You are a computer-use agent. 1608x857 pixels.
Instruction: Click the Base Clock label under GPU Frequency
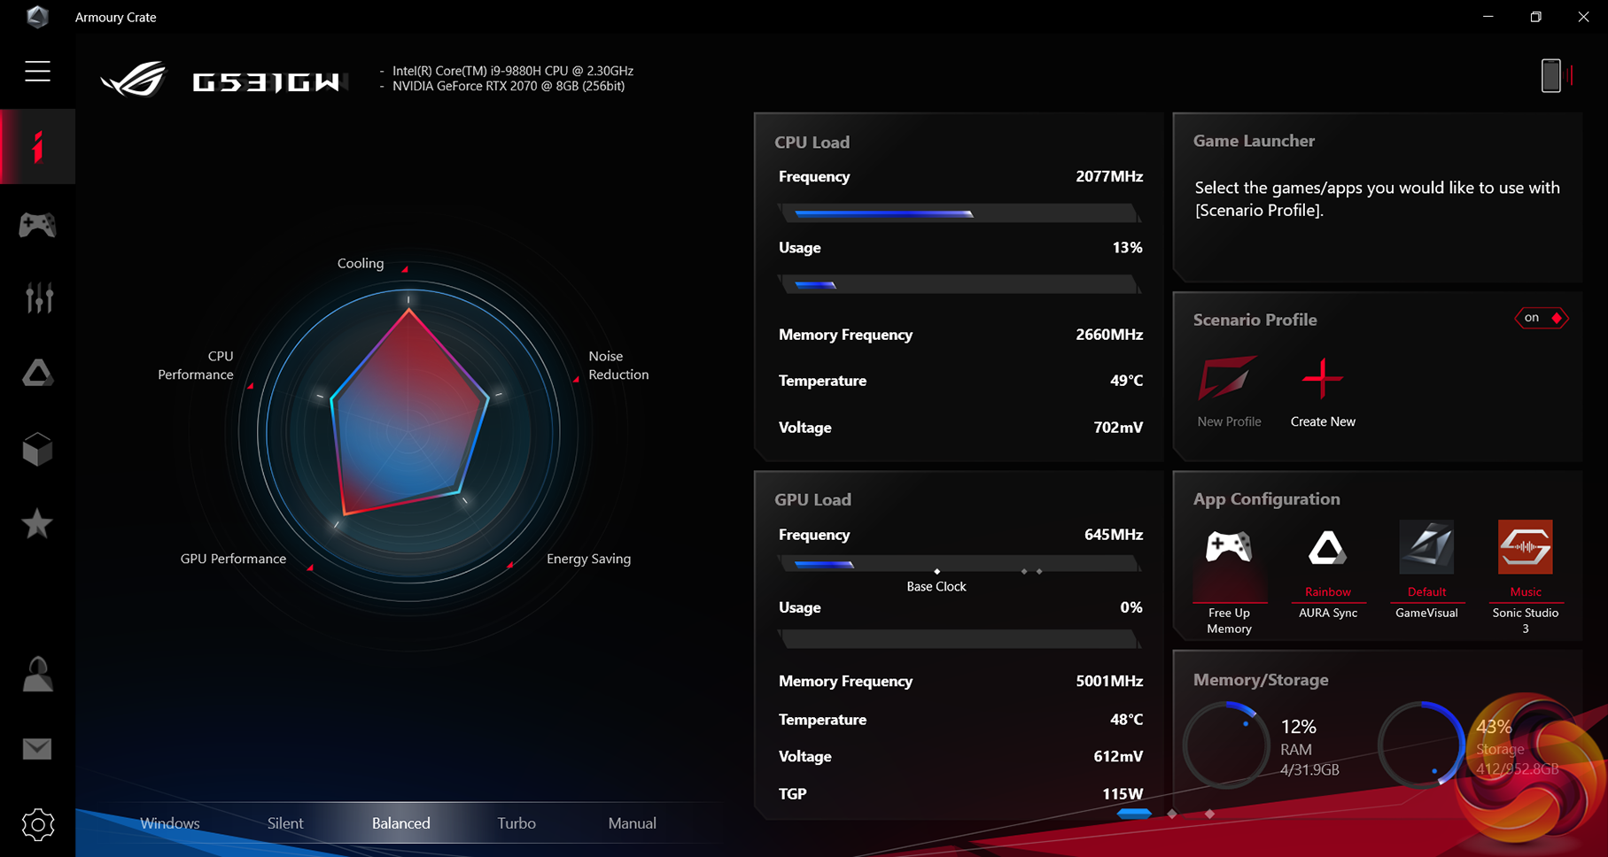tap(936, 587)
